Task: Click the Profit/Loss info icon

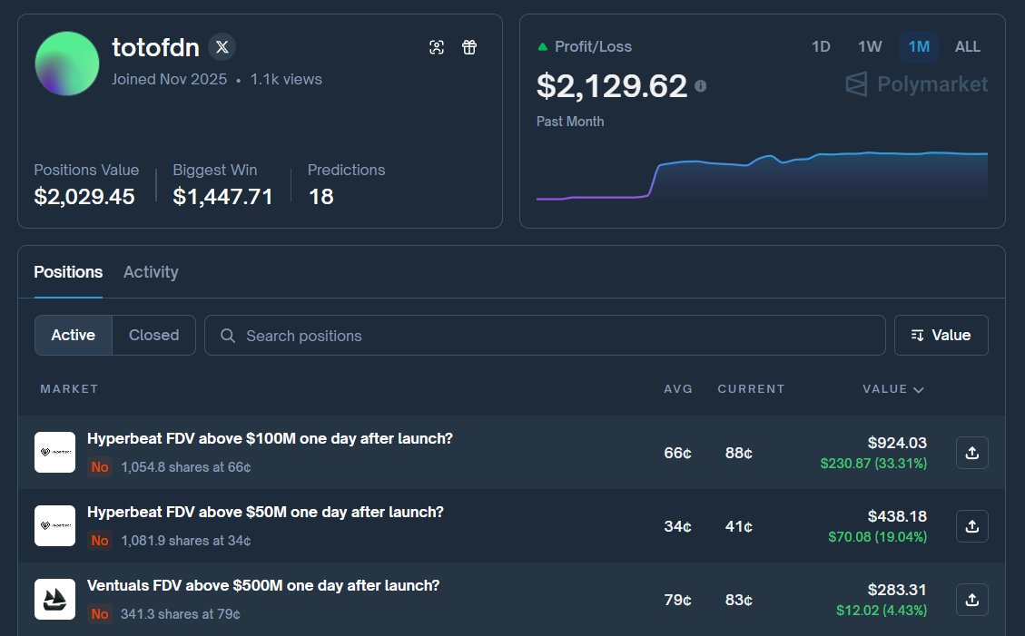Action: [701, 86]
